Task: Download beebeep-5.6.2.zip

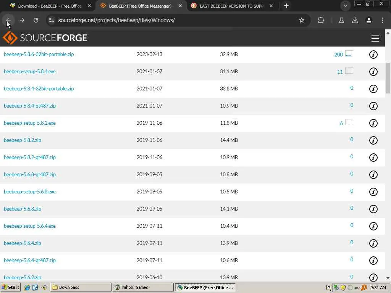Action: 23,278
